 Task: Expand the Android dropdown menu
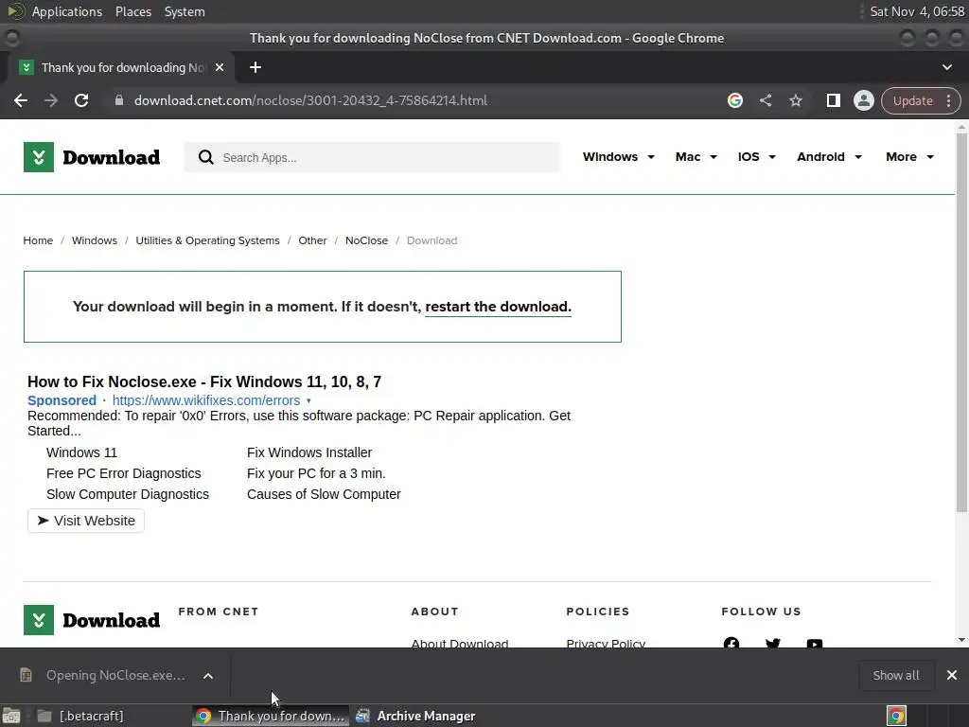829,157
